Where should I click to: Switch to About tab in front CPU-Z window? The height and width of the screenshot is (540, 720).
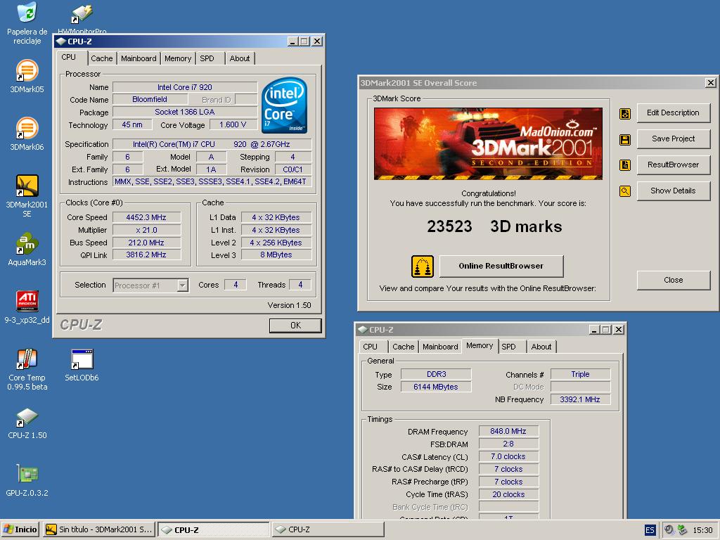point(240,58)
